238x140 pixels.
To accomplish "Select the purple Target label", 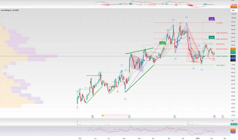I will point(212,19).
